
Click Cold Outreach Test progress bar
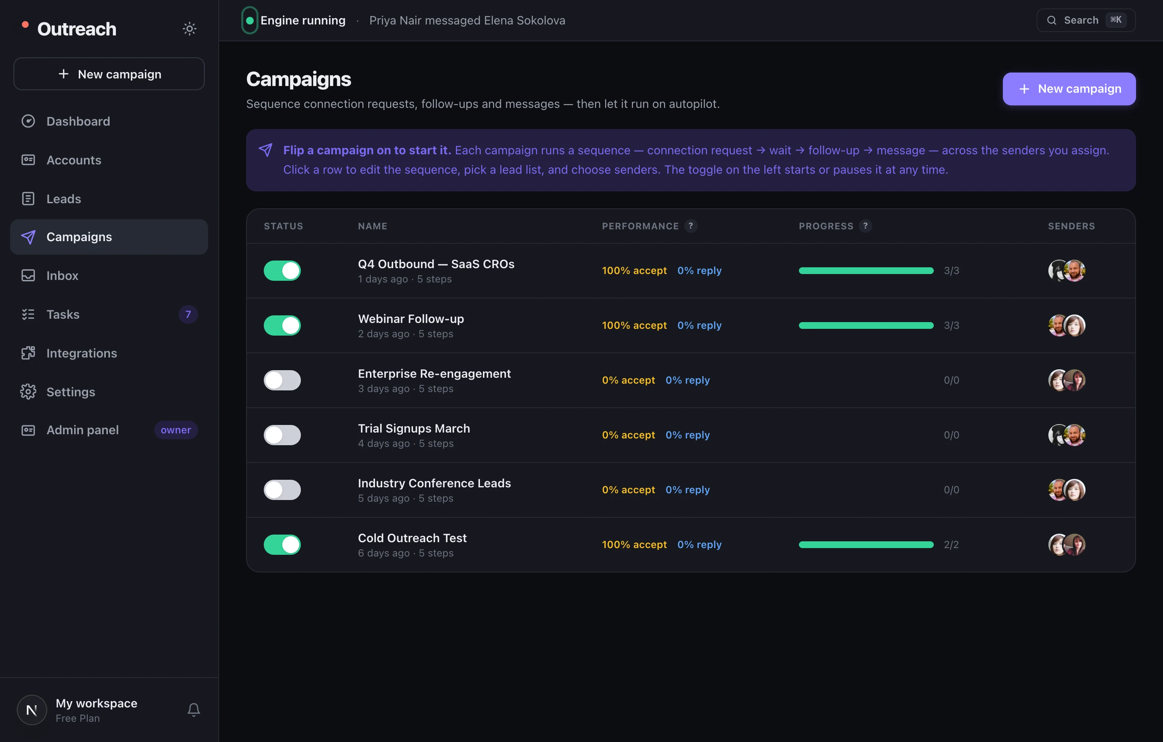tap(866, 544)
